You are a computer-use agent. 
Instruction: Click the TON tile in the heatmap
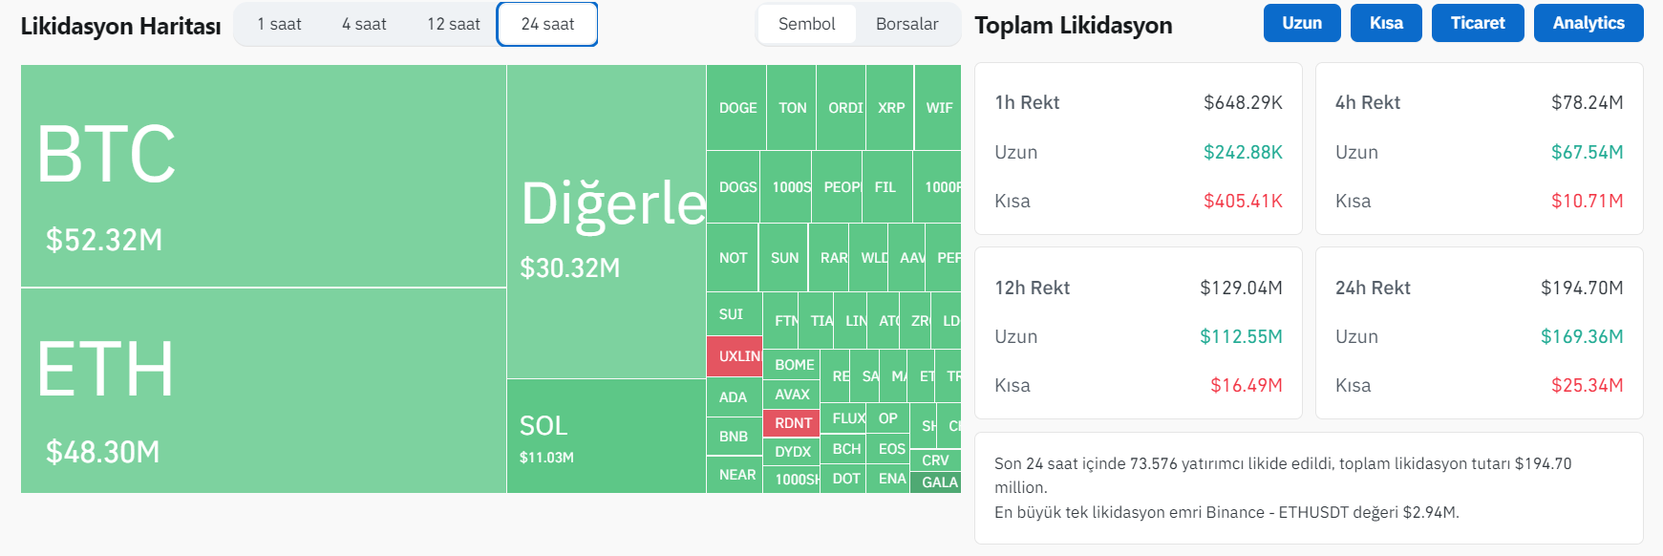792,108
